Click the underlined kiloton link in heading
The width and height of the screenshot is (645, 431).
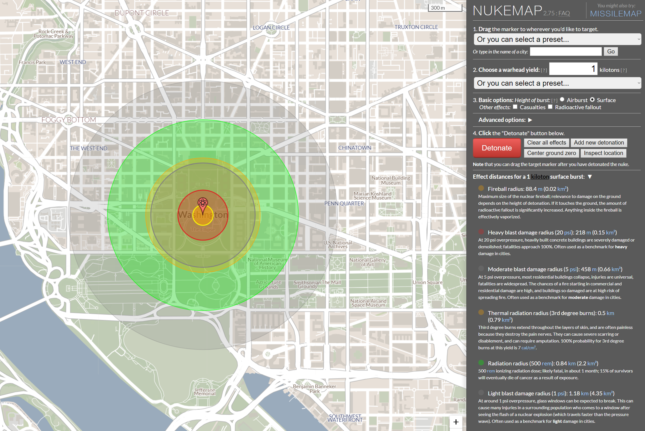540,177
